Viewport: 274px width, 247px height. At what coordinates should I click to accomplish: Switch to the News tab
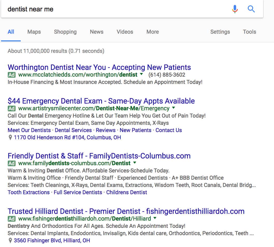[97, 32]
